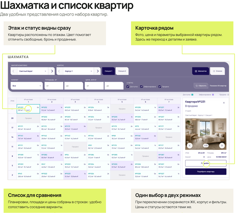Show next apartment photo
The image size is (237, 213).
pyautogui.click(x=222, y=146)
